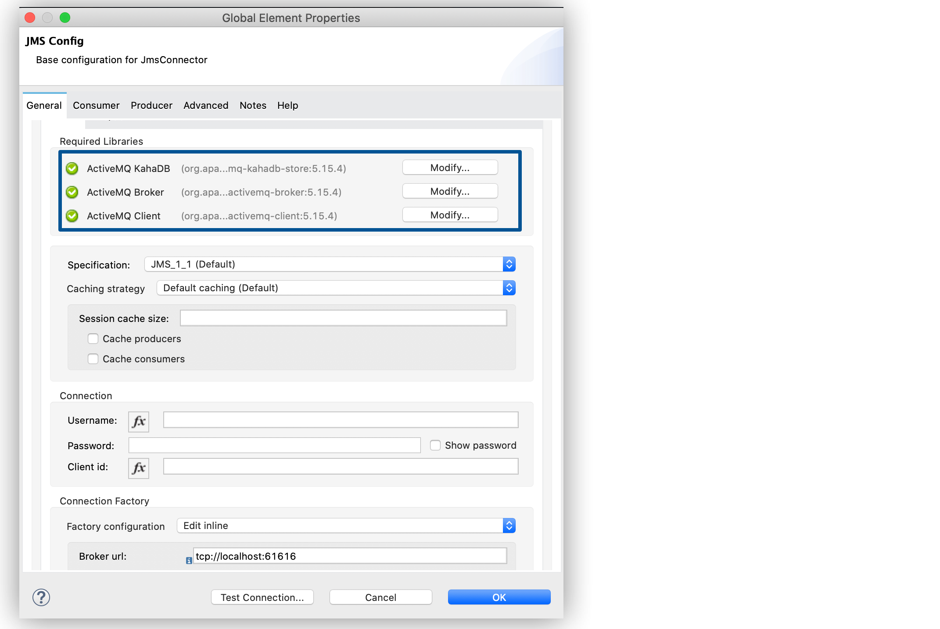Toggle Show password
The width and height of the screenshot is (940, 629).
(435, 445)
